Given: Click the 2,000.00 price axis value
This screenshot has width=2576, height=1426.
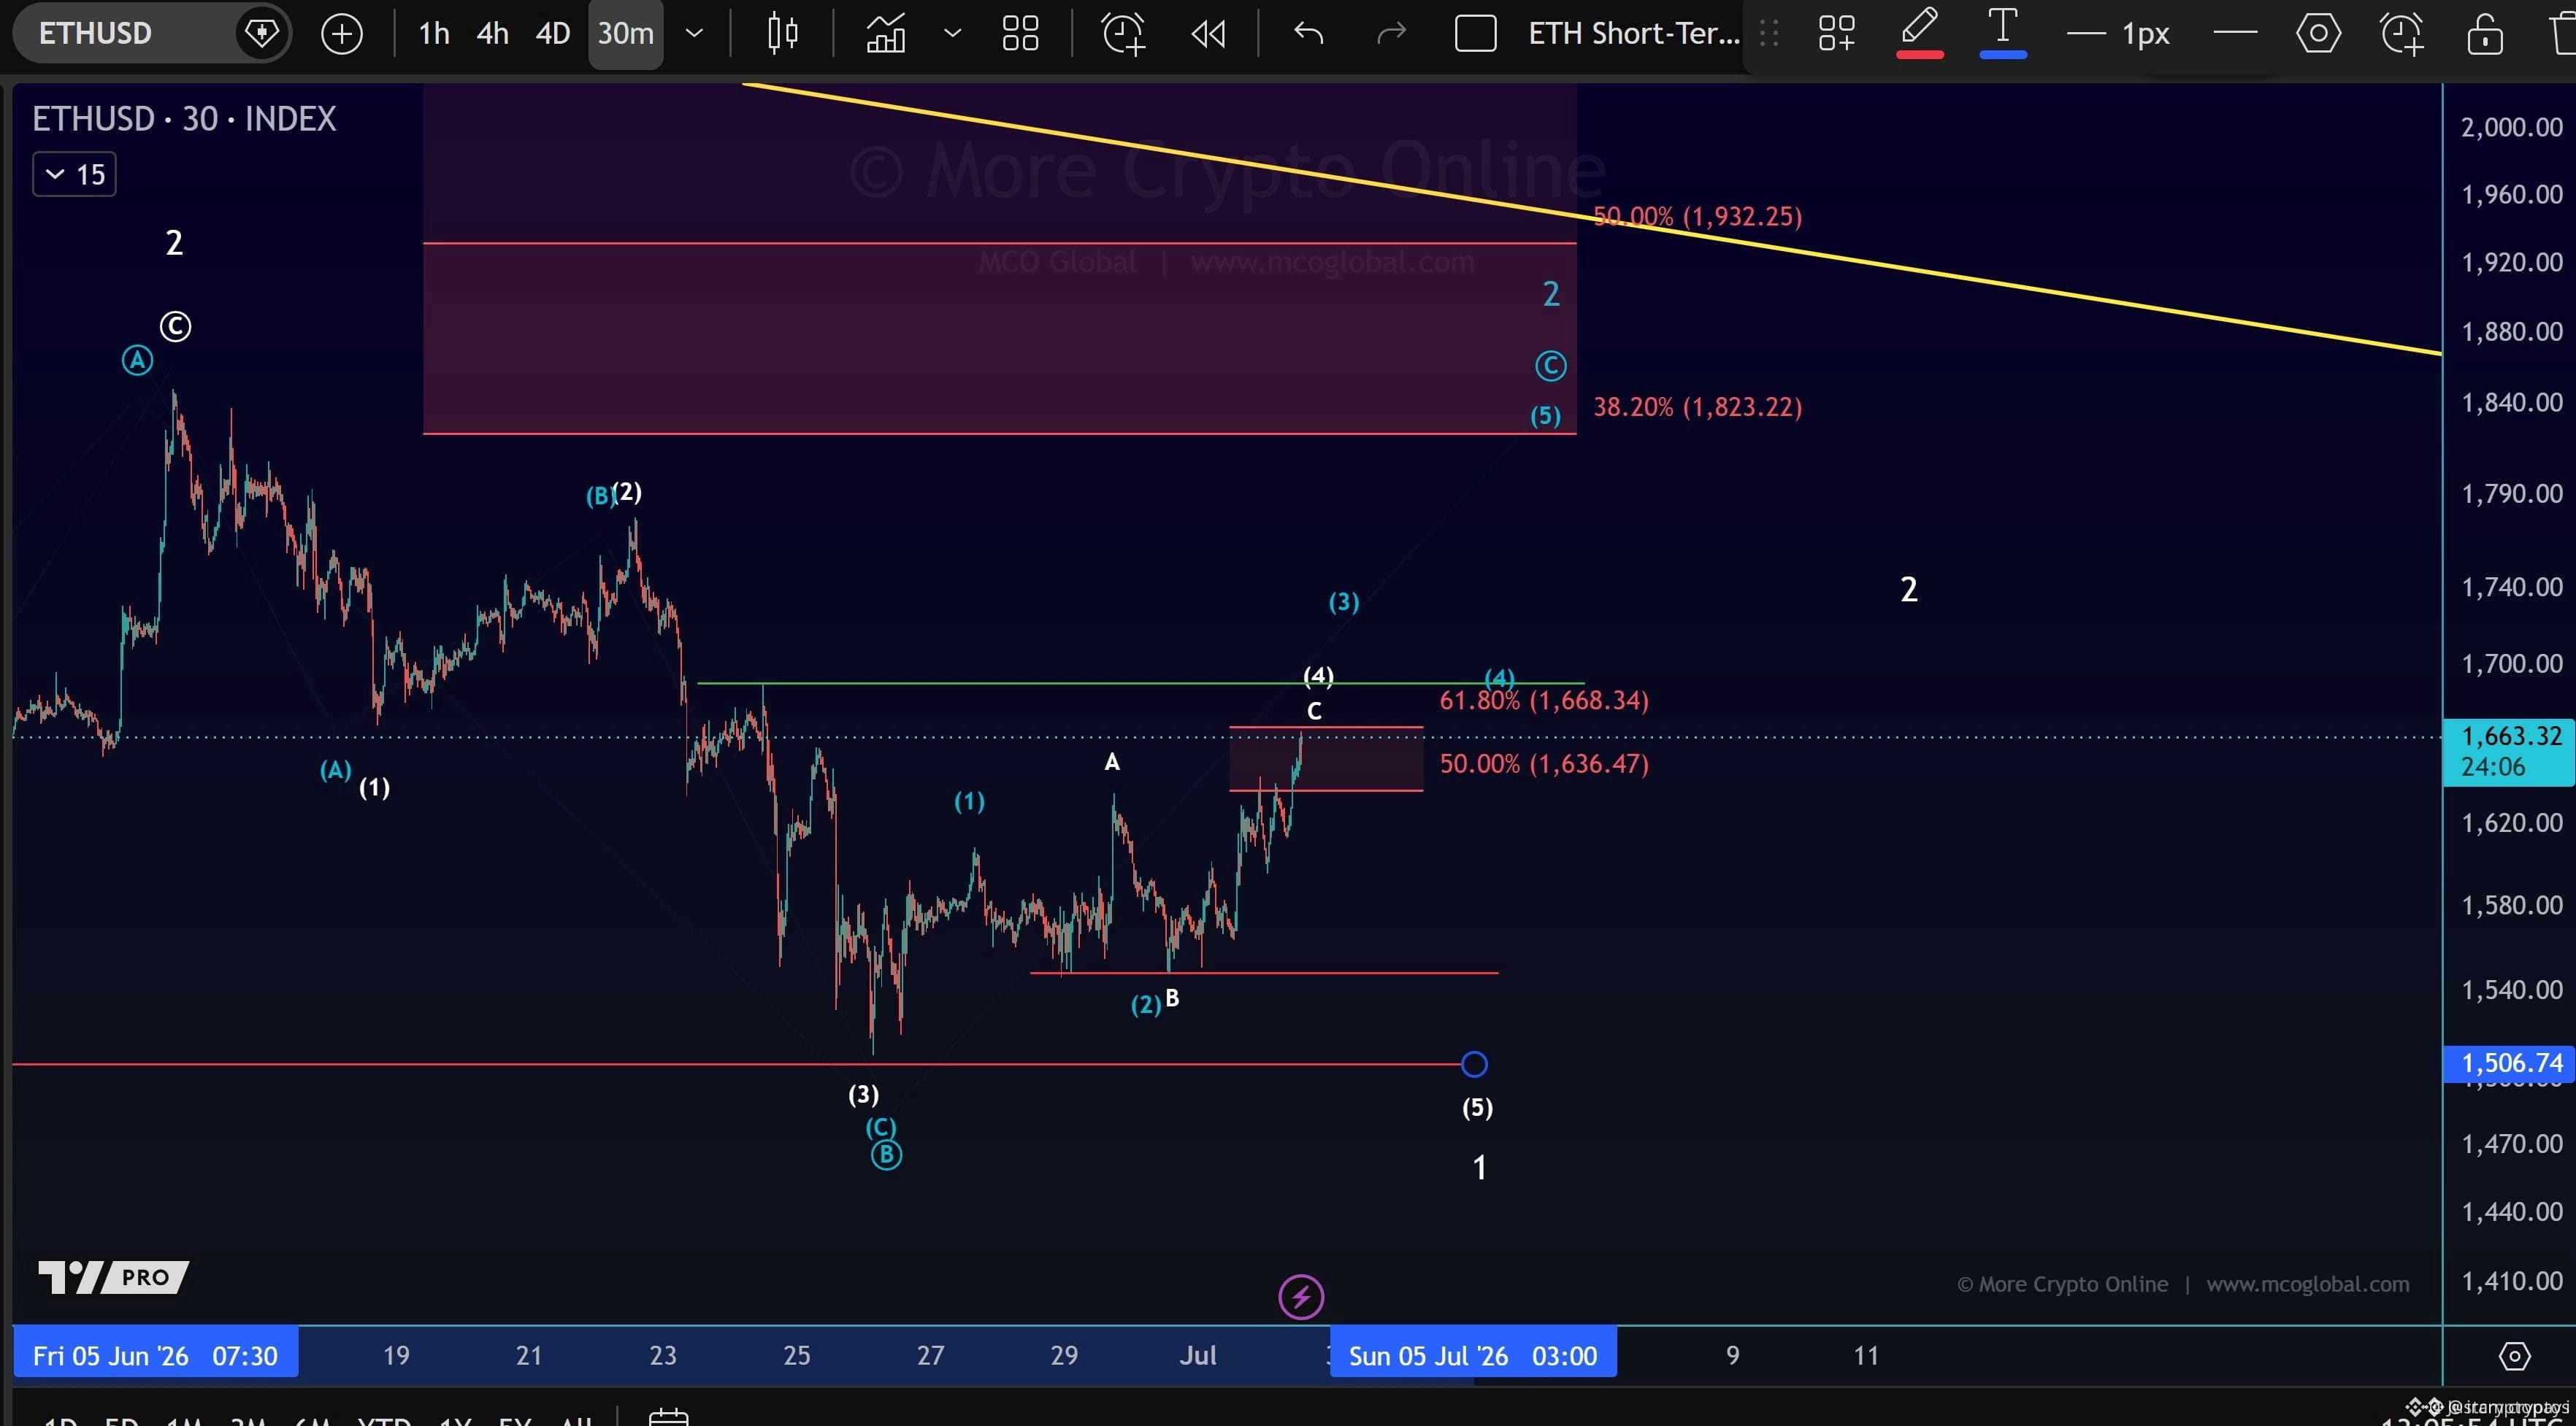Looking at the screenshot, I should 2510,127.
